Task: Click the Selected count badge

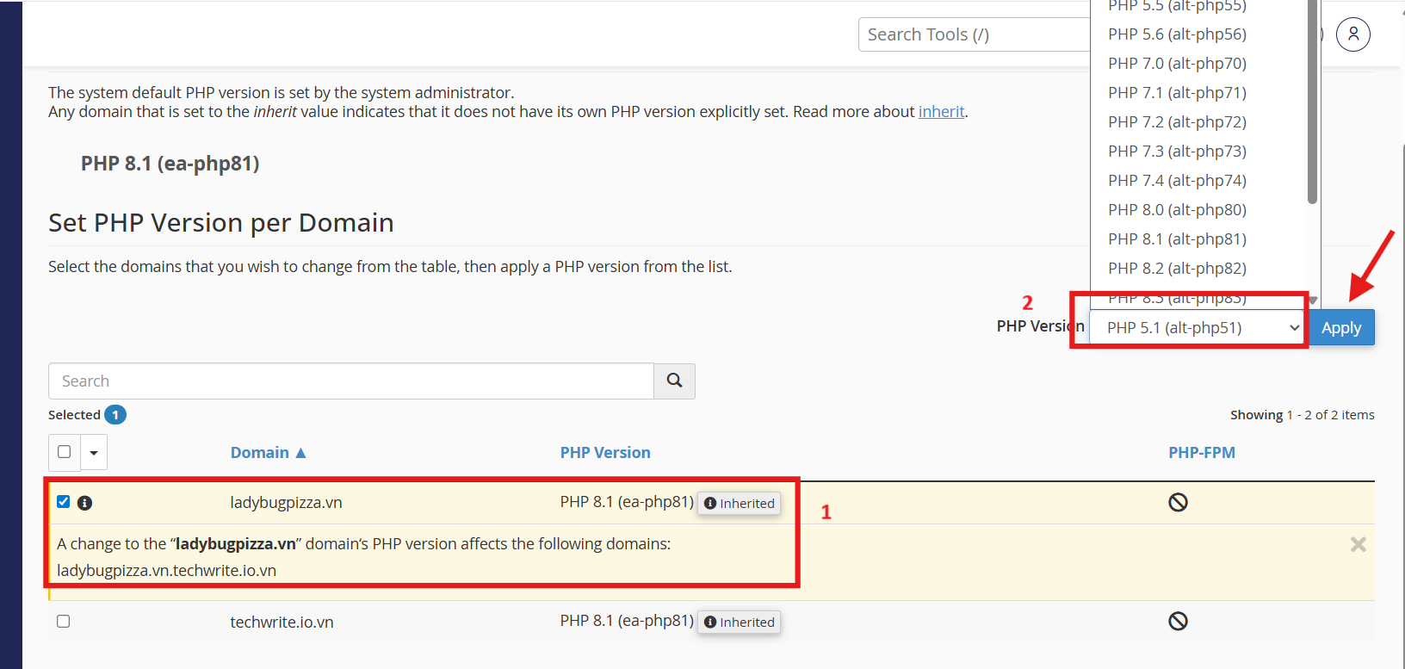Action: [x=115, y=415]
